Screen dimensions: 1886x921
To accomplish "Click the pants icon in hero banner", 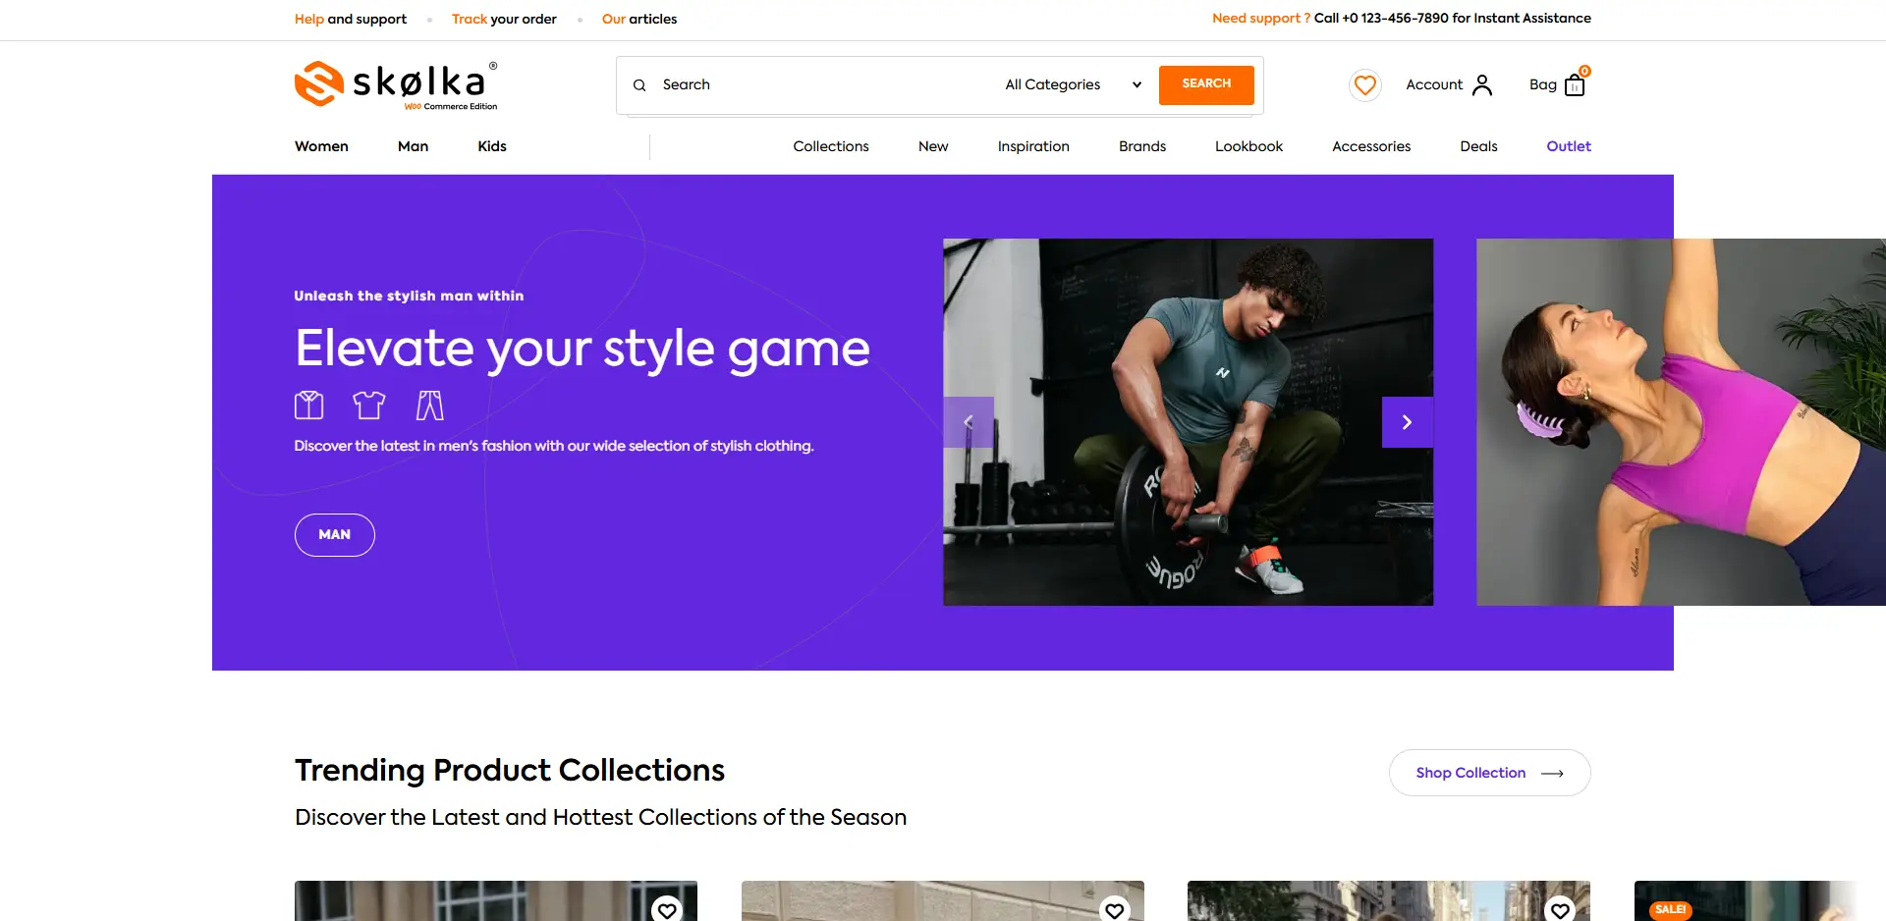I will [429, 405].
